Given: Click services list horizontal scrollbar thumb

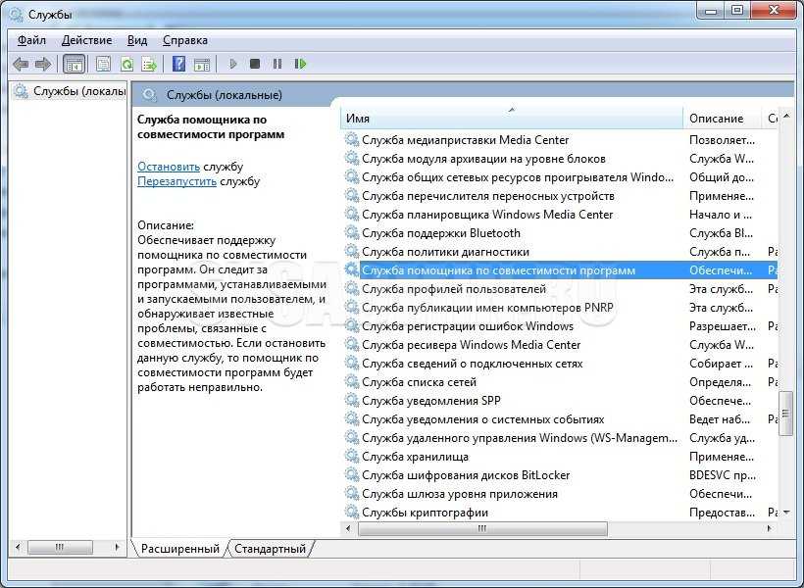Looking at the screenshot, I should [482, 528].
